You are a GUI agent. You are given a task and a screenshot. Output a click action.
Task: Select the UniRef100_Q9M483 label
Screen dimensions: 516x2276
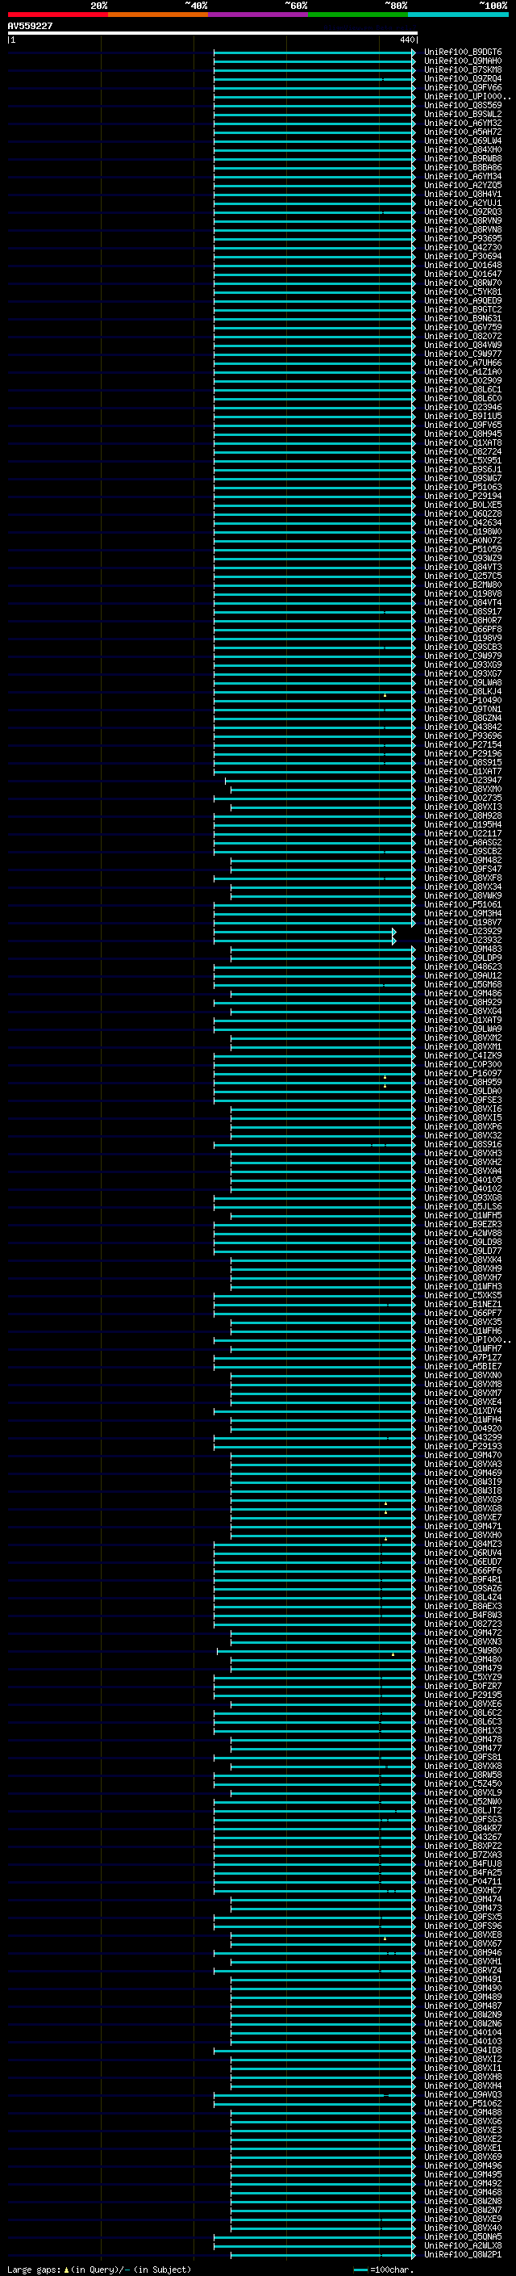pyautogui.click(x=463, y=949)
